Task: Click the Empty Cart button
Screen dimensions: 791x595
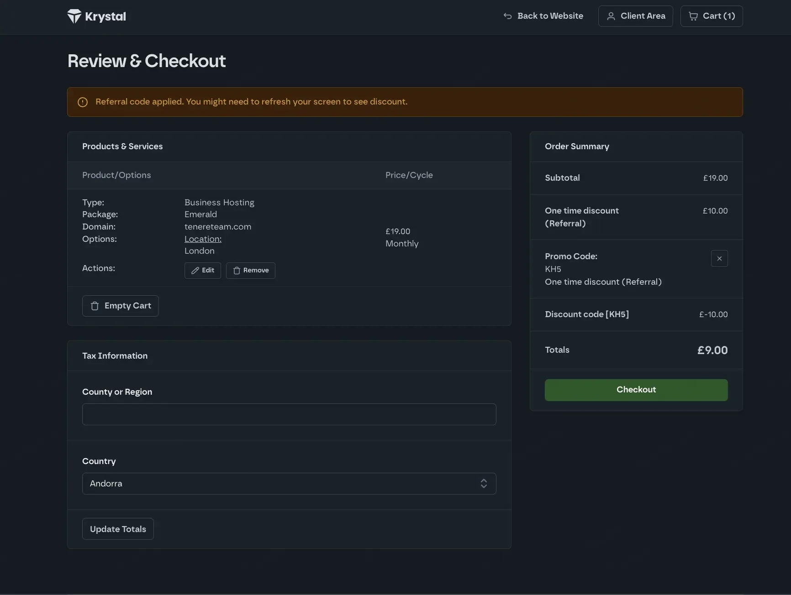Action: click(121, 306)
